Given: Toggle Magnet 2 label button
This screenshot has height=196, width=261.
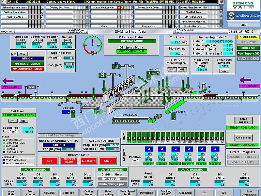Looking at the screenshot, I should click(161, 164).
